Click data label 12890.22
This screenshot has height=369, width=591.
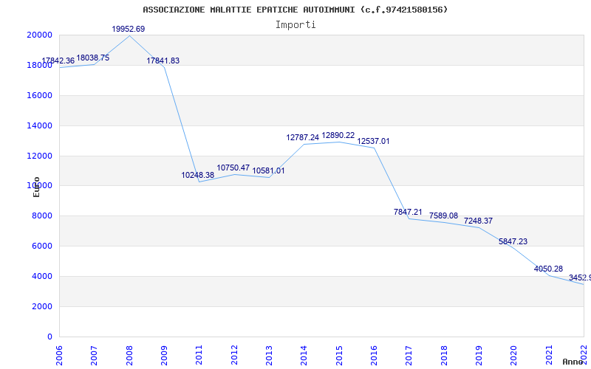[x=338, y=136]
